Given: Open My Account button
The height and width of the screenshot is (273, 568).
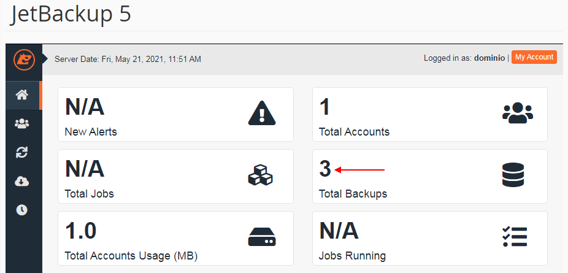Looking at the screenshot, I should (534, 57).
